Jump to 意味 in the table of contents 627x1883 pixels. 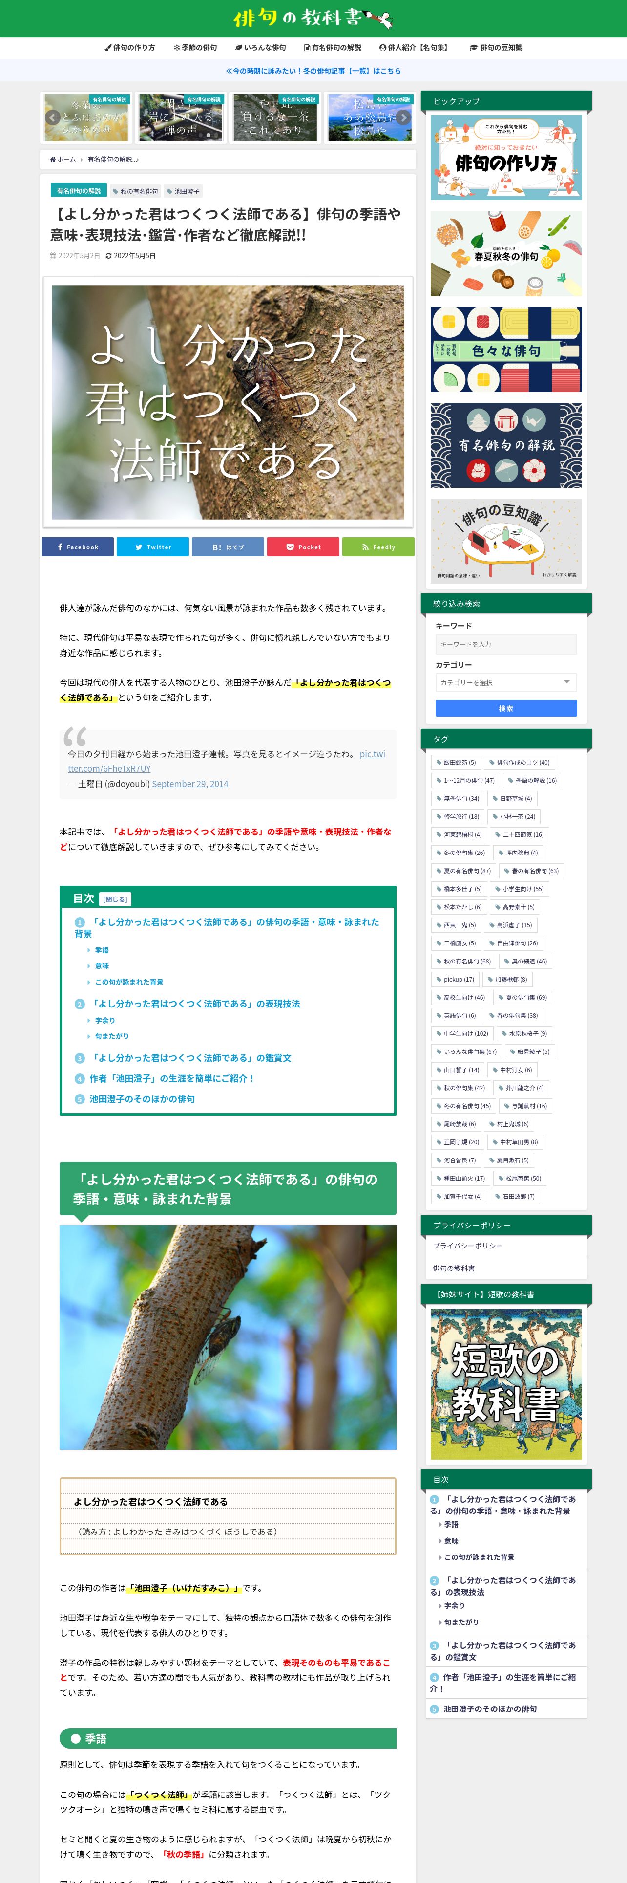tap(102, 965)
